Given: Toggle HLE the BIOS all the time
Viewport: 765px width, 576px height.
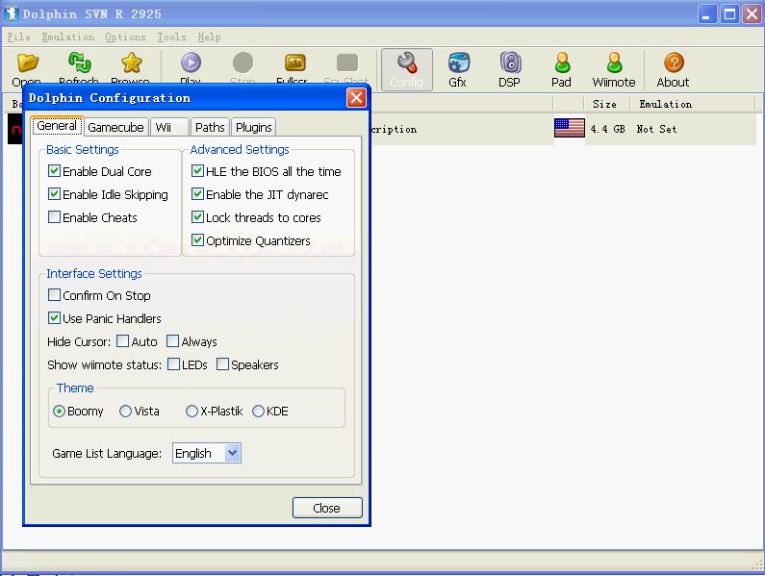Looking at the screenshot, I should click(x=197, y=171).
